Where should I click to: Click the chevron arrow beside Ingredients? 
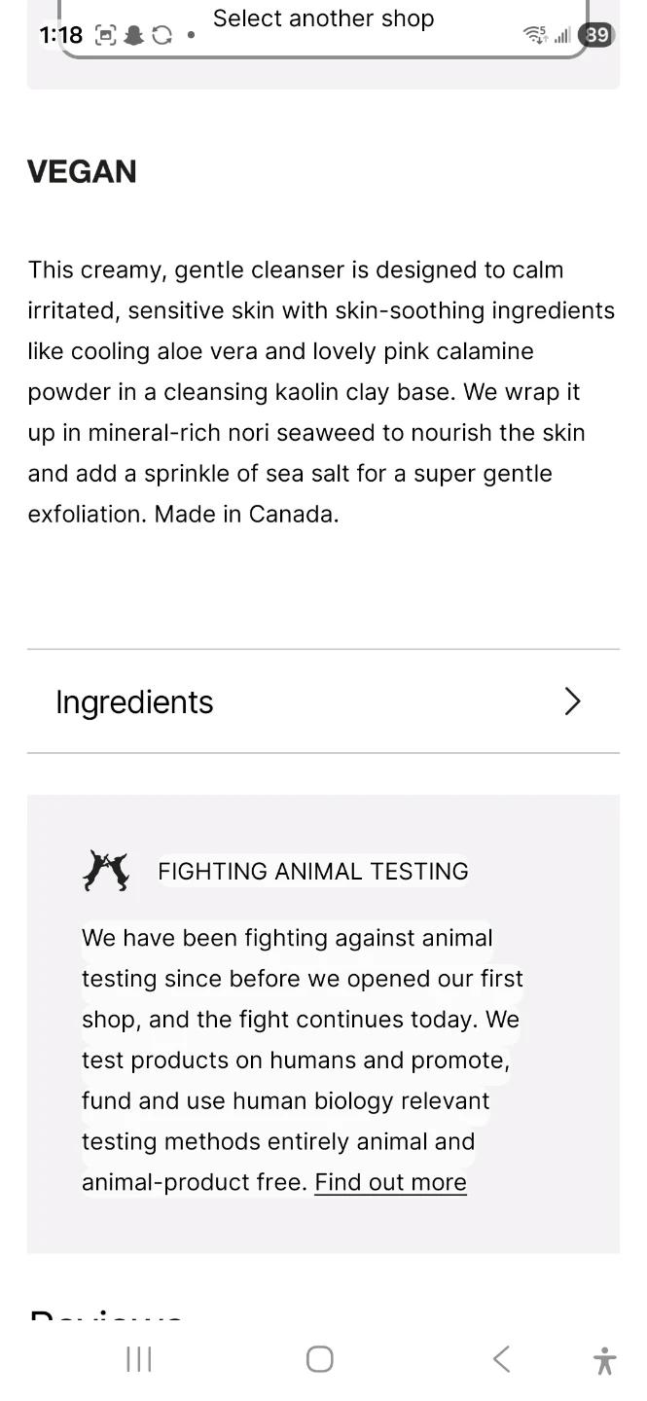click(572, 701)
